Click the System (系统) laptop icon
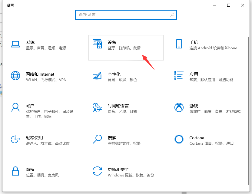 [x=15, y=44]
